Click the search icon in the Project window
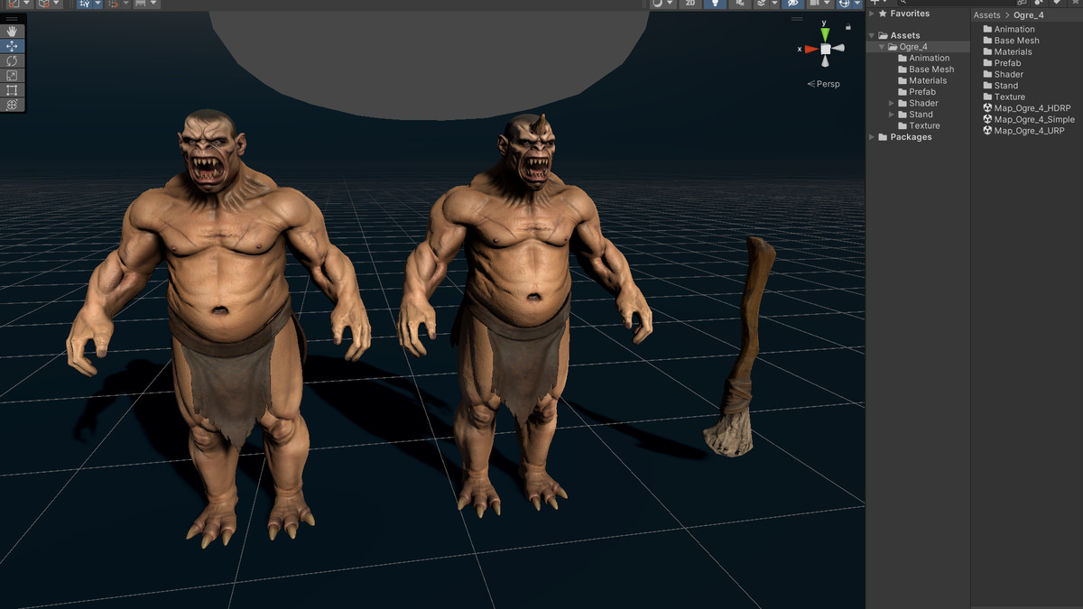 [x=902, y=4]
